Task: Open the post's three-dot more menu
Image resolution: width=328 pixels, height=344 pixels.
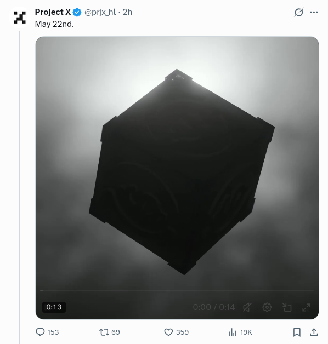Action: tap(314, 12)
